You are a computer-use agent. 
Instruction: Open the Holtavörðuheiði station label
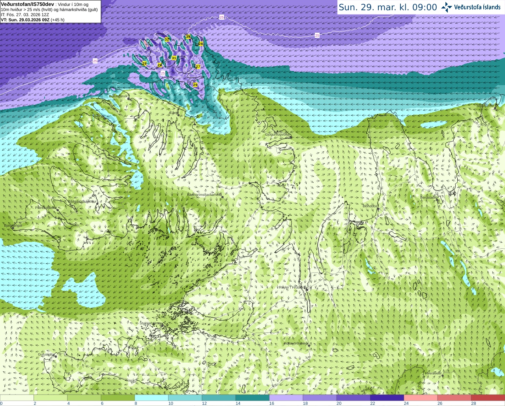point(296,343)
